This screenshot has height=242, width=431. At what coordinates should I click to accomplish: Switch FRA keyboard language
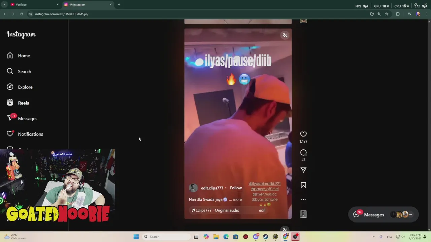point(390,237)
